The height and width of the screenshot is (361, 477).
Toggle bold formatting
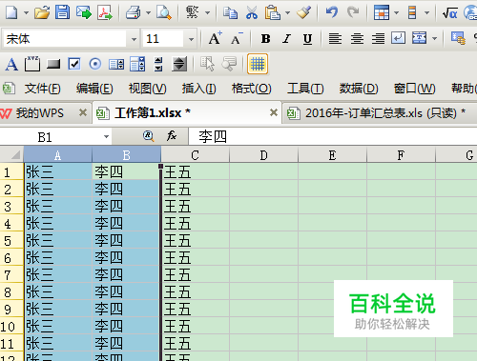coord(265,39)
